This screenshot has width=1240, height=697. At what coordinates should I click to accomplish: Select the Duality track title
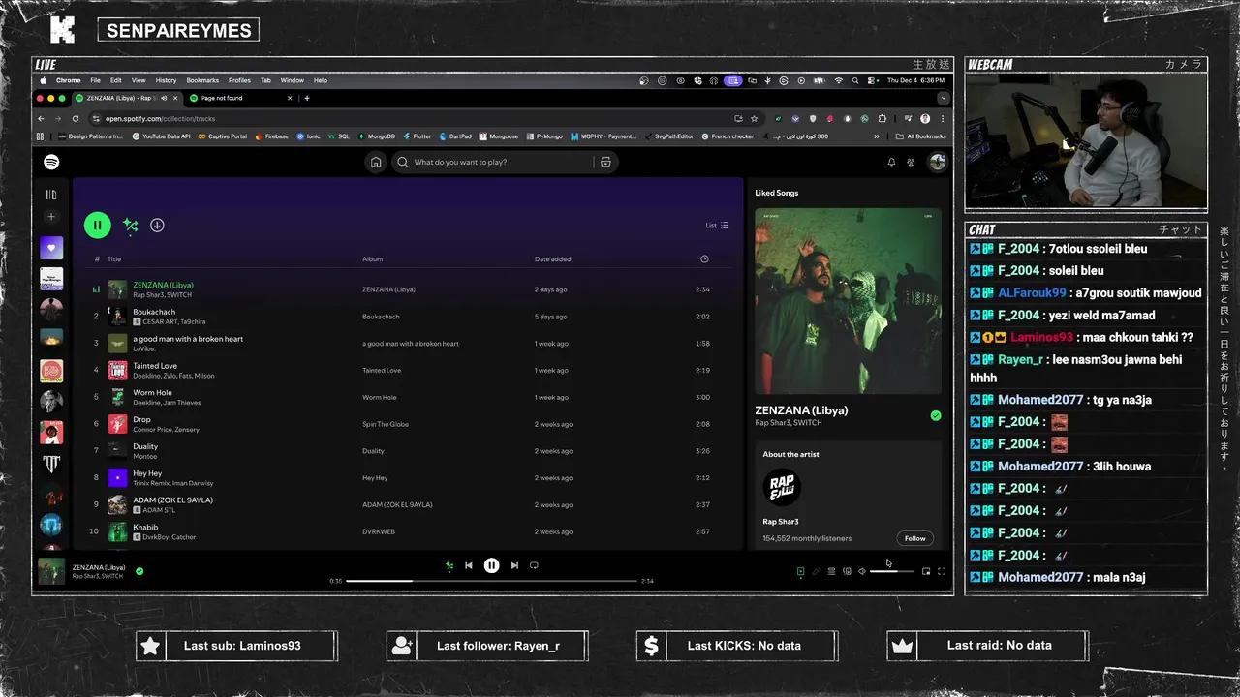coord(145,446)
